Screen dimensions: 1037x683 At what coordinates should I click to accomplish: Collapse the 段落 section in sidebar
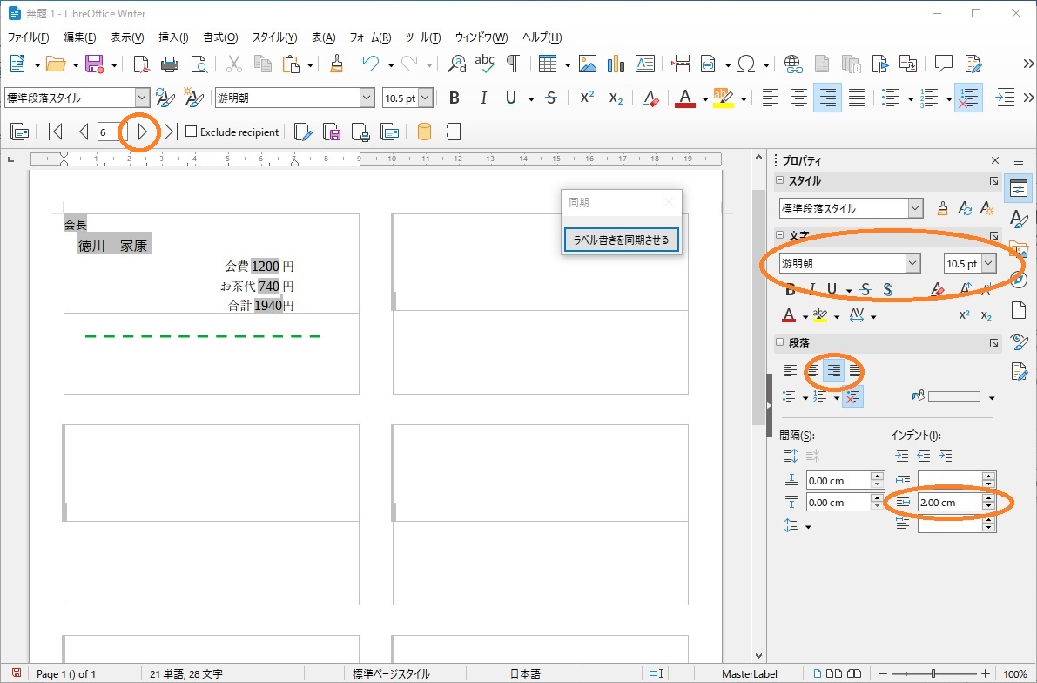(780, 342)
